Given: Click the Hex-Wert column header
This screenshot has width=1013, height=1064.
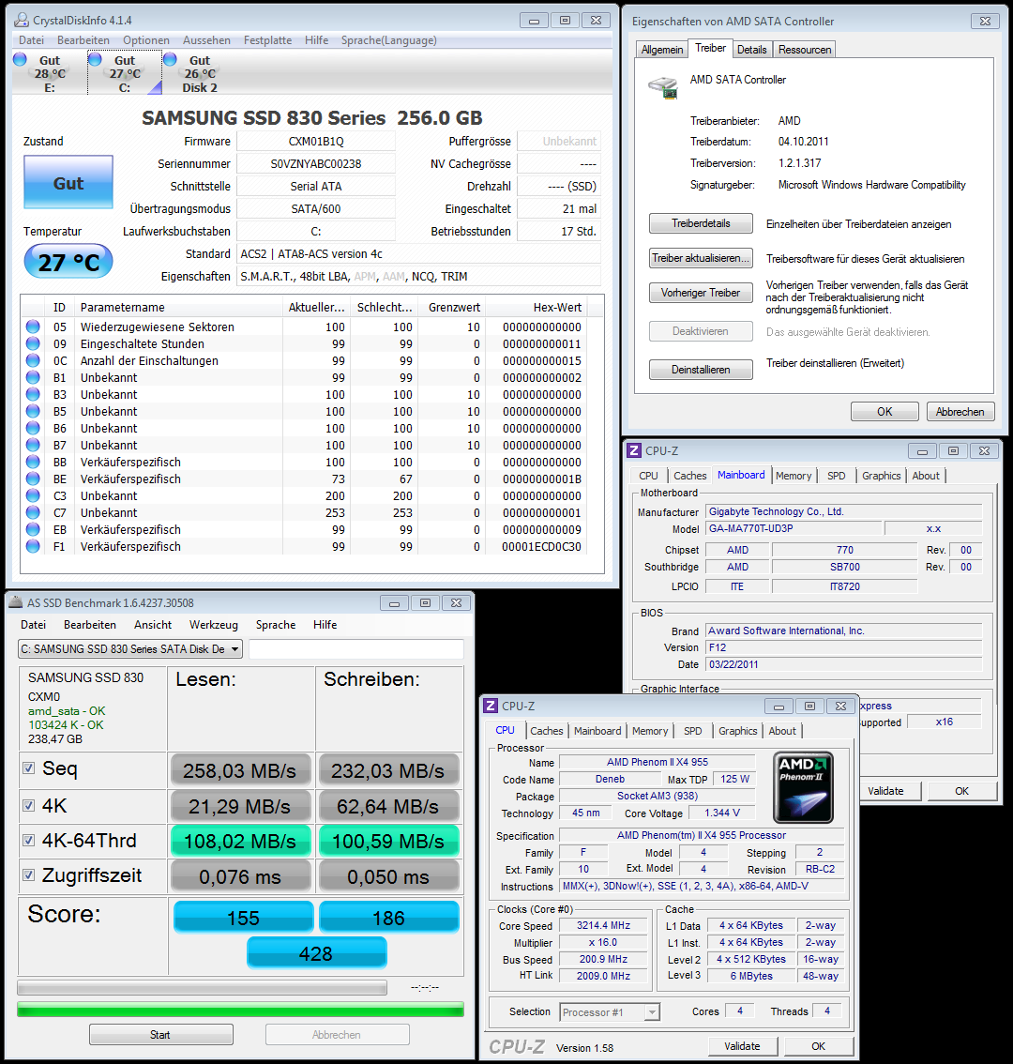Looking at the screenshot, I should click(x=536, y=308).
